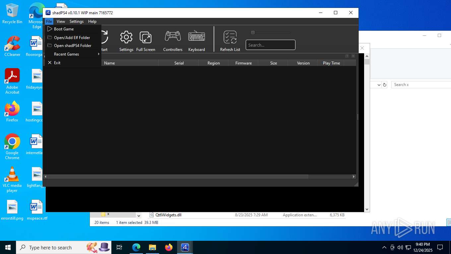The image size is (451, 254).
Task: Click scroll down arrow of background console window
Action: [367, 209]
